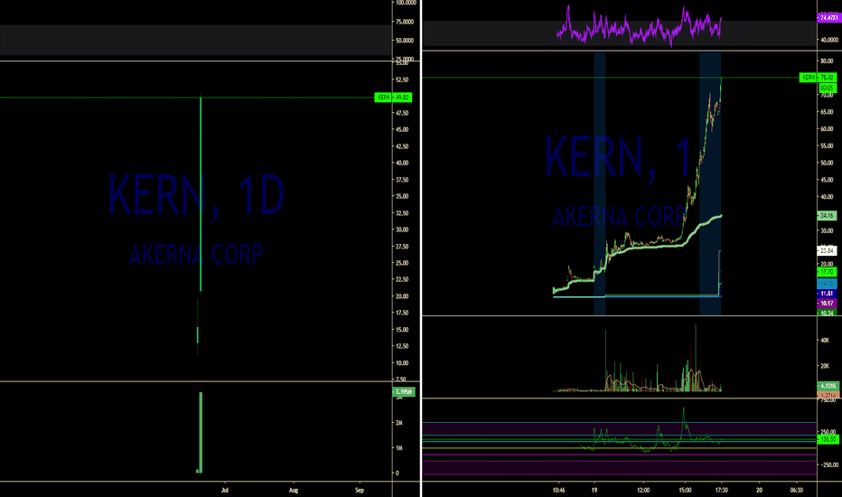Click the purple 10.57 price label
This screenshot has width=842, height=497.
827,303
